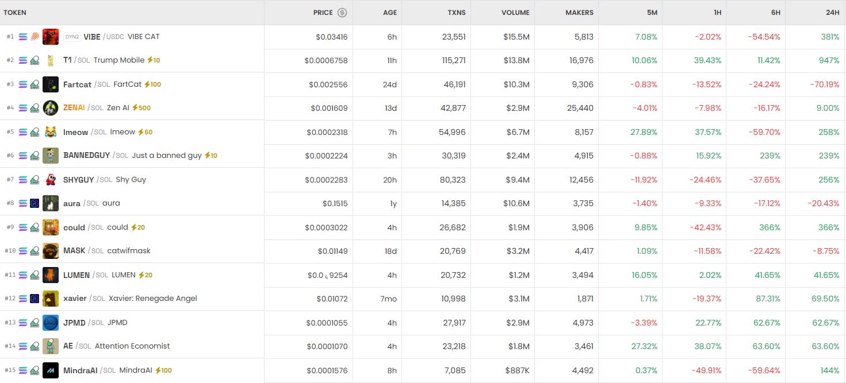The width and height of the screenshot is (846, 383).
Task: Click the DYN2 label badge on VIBE
Action: pos(72,37)
